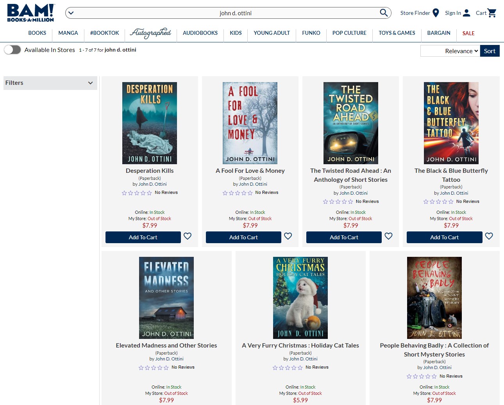
Task: Click the chevron inside the search bar
Action: (x=71, y=13)
